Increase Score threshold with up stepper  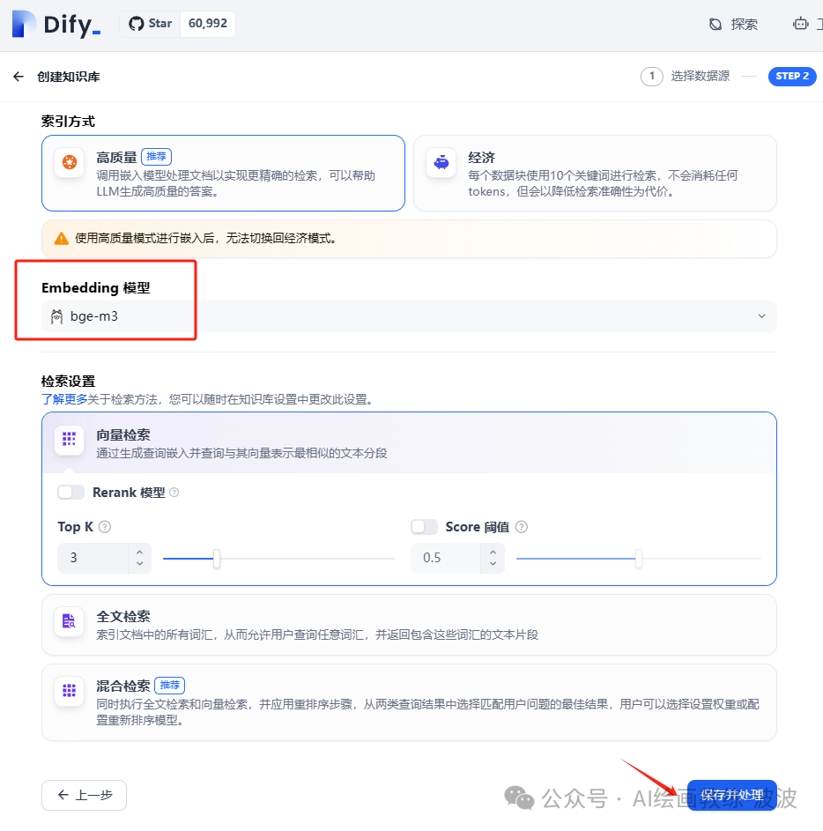pos(493,552)
